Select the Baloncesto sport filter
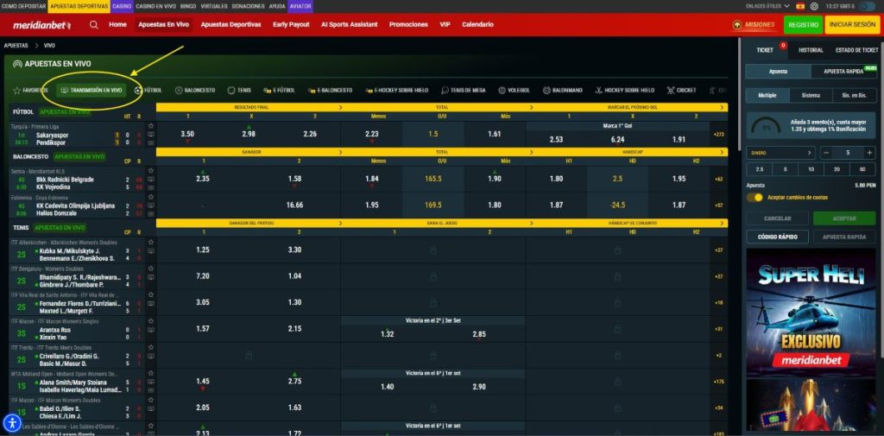 click(x=194, y=90)
